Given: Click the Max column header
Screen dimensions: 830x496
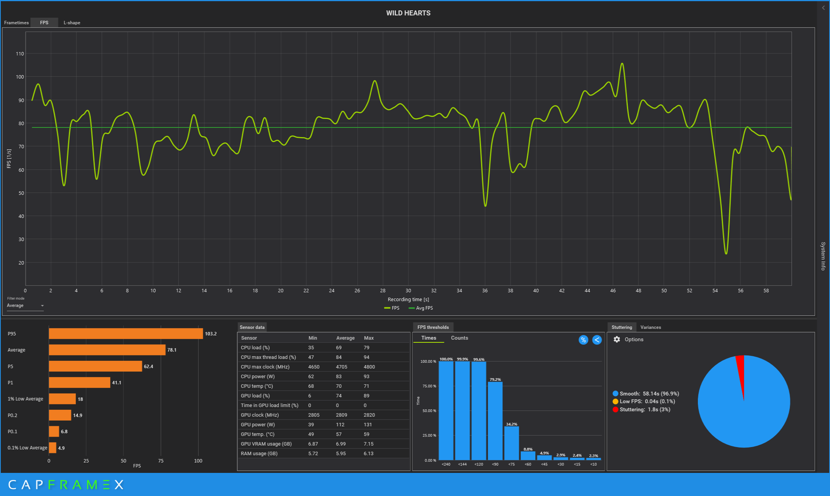Looking at the screenshot, I should pyautogui.click(x=369, y=338).
